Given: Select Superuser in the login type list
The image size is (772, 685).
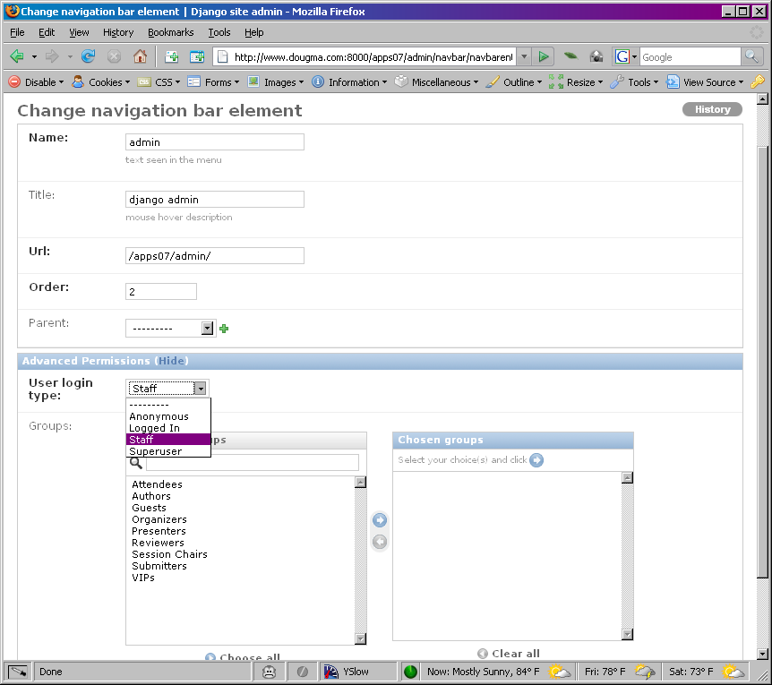Looking at the screenshot, I should 155,451.
